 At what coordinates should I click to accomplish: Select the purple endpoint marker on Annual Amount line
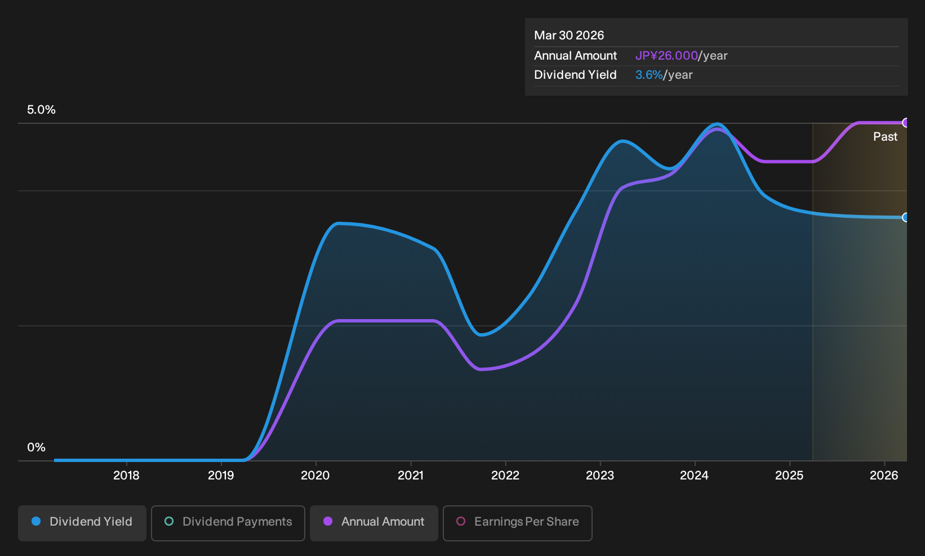[x=906, y=123]
